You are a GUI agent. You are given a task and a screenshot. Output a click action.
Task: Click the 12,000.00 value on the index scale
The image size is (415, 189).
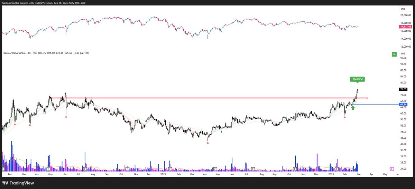[405, 47]
